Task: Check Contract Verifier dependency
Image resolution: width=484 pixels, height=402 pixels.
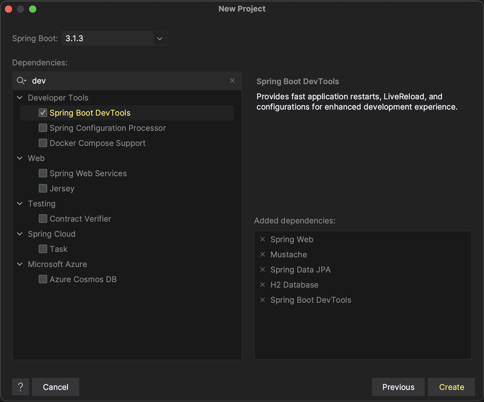Action: click(x=43, y=219)
